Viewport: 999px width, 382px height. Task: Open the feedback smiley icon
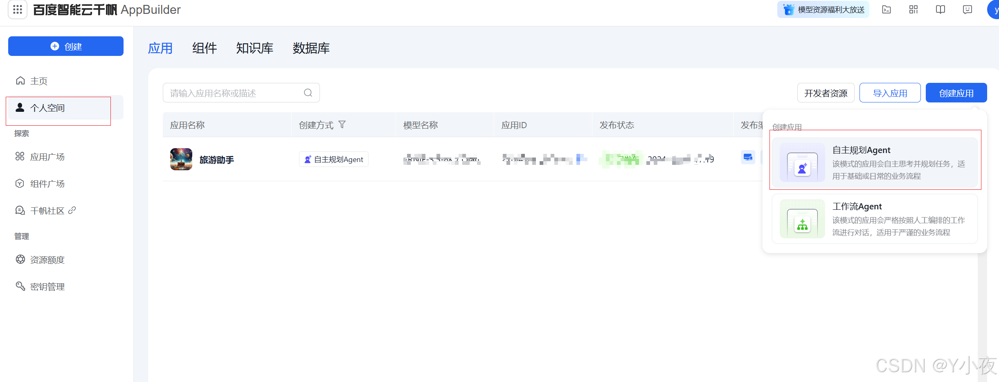tap(968, 9)
